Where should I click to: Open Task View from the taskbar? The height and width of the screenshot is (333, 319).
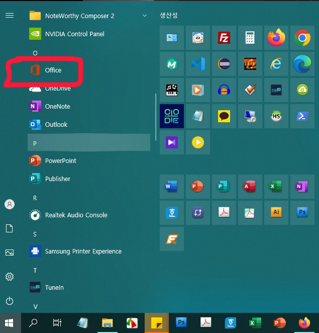[57, 323]
